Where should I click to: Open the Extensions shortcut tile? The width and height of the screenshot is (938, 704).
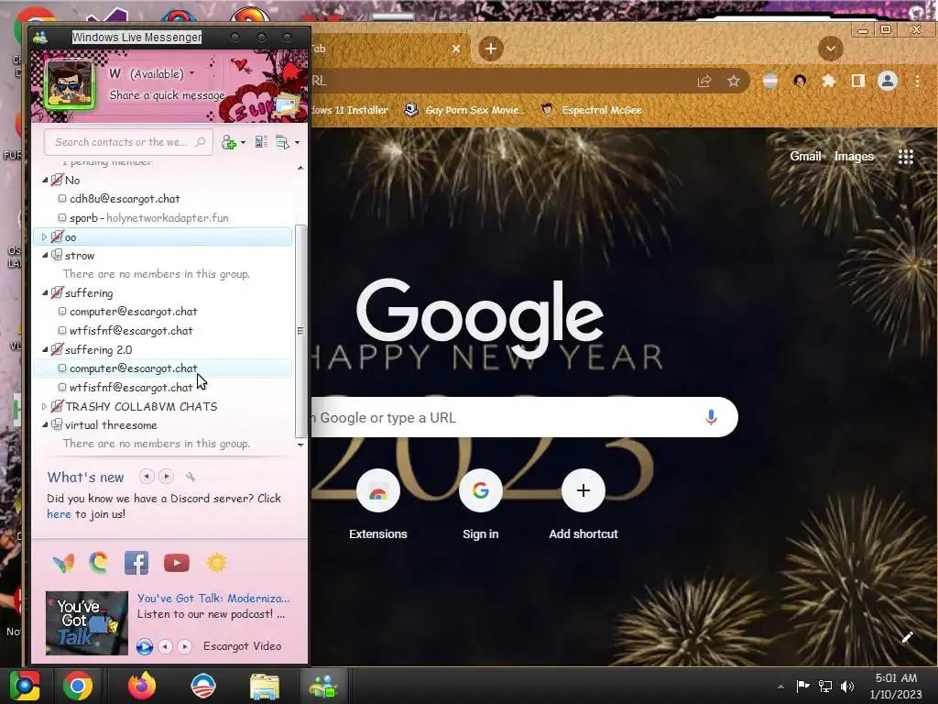[378, 506]
